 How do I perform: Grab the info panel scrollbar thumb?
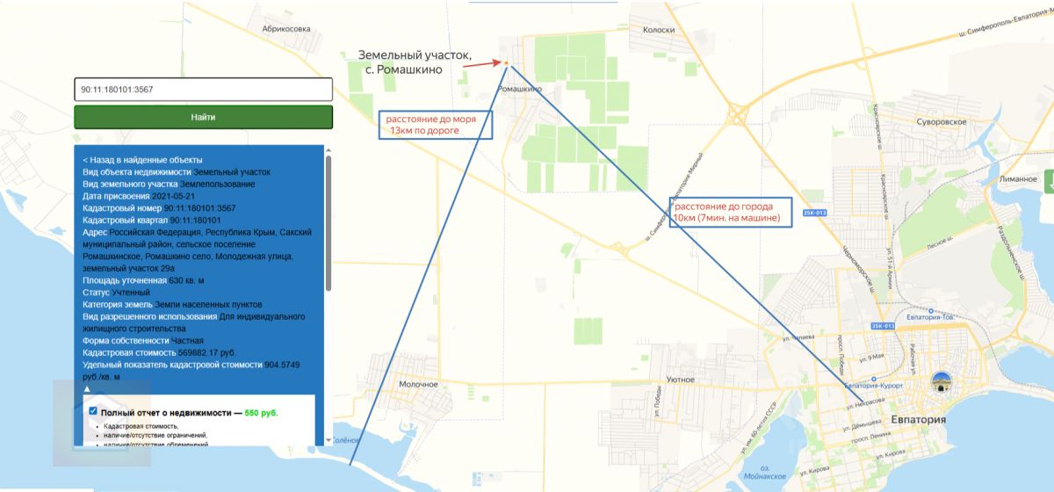[328, 224]
